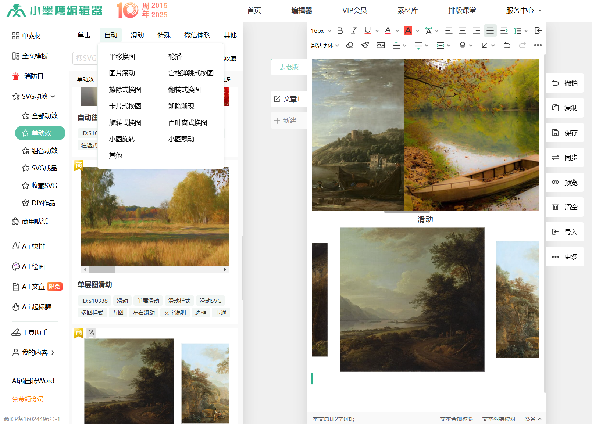Click the 免费领会员 link

(x=28, y=399)
